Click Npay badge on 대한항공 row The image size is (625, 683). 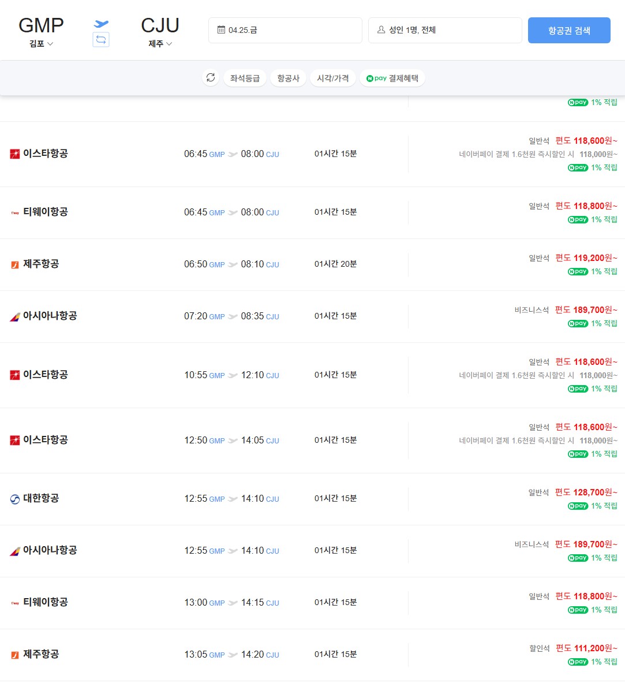pyautogui.click(x=578, y=506)
